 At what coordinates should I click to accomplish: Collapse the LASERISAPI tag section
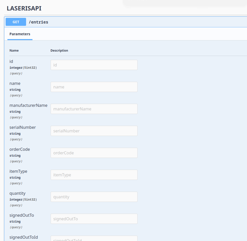point(24,8)
